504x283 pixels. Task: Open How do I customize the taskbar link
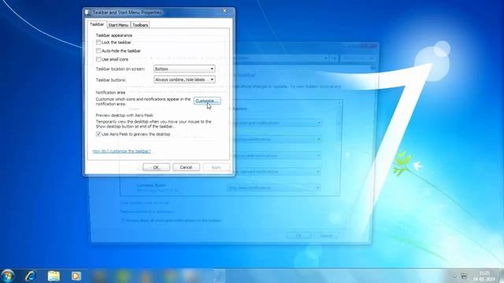click(x=121, y=151)
